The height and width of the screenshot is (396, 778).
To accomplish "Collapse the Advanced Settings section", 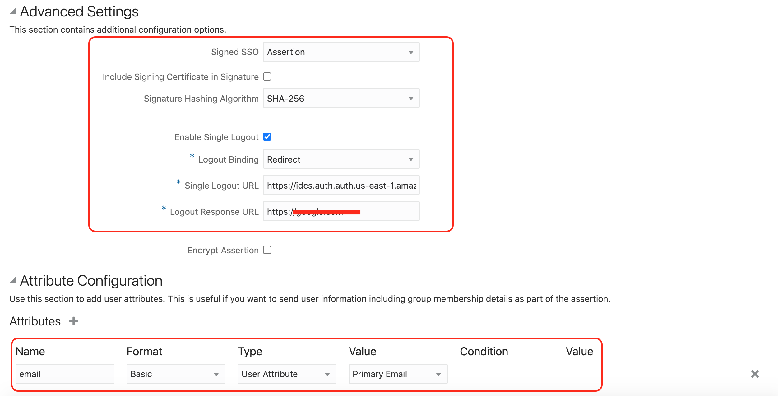I will coord(13,11).
